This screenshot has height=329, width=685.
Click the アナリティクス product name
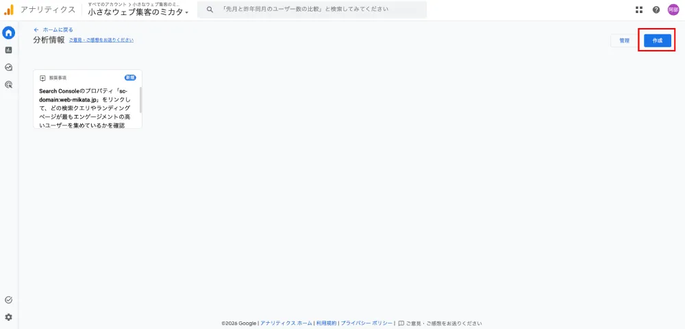[48, 10]
